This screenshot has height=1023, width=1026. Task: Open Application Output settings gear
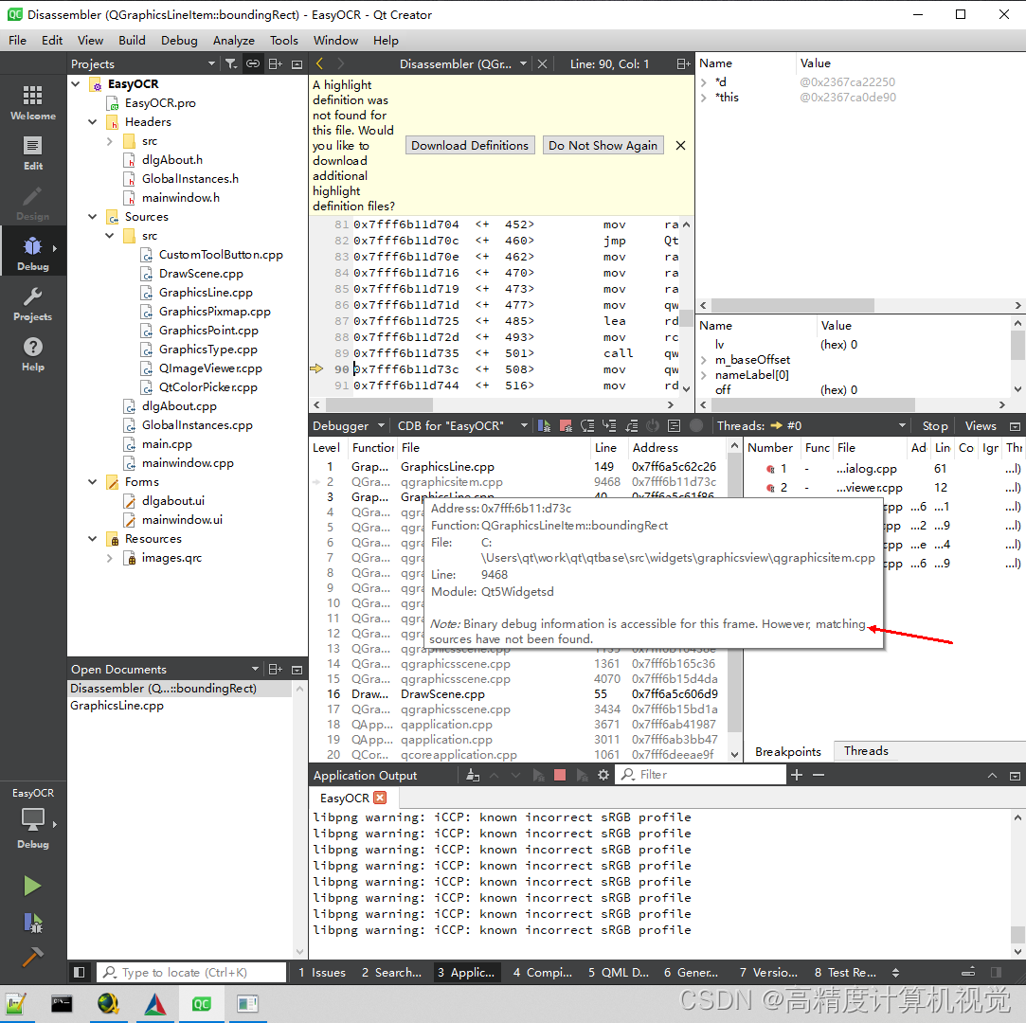click(x=603, y=775)
